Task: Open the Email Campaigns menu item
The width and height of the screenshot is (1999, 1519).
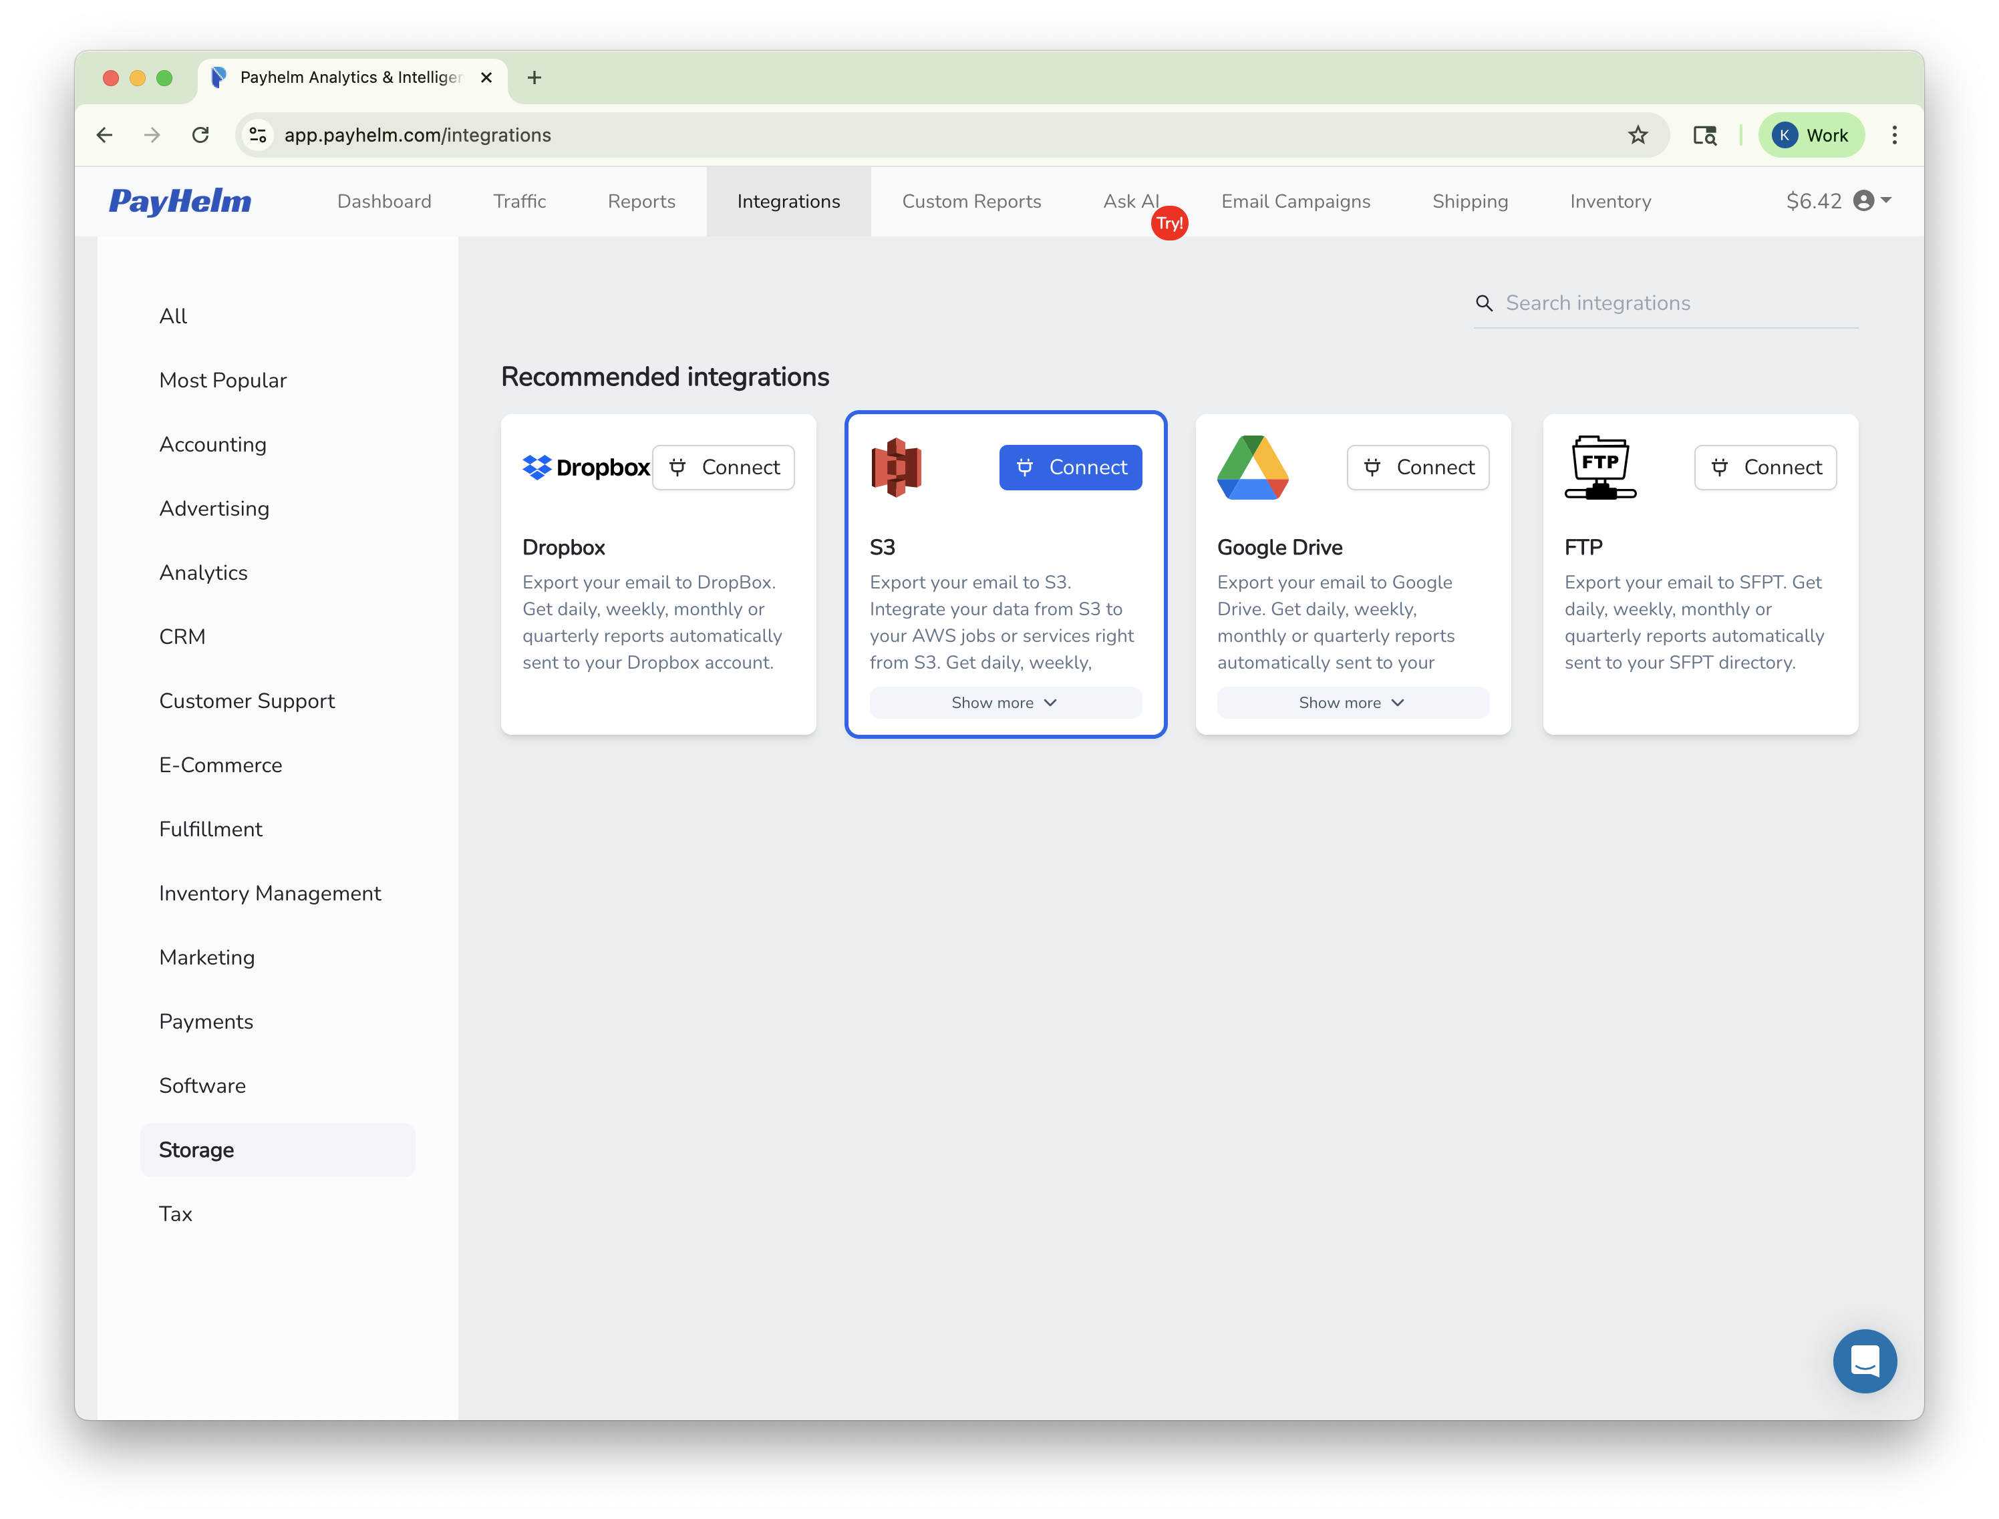Action: tap(1295, 200)
